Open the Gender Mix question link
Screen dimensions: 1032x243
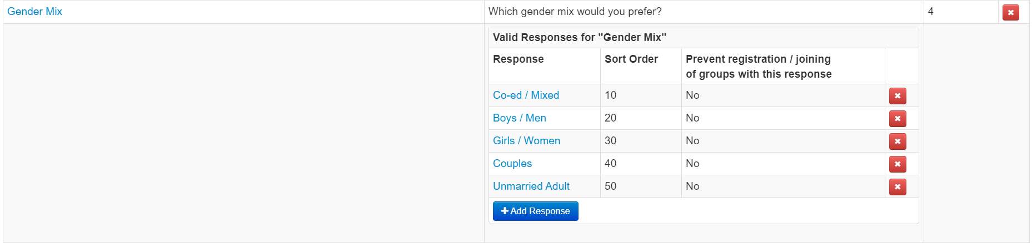pyautogui.click(x=34, y=12)
